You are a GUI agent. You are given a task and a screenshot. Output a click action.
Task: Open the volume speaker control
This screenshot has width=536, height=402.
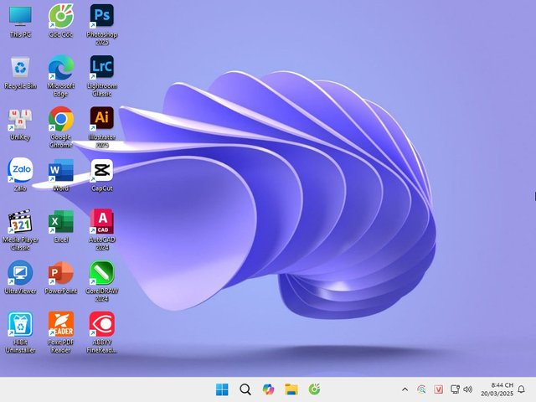pos(467,389)
